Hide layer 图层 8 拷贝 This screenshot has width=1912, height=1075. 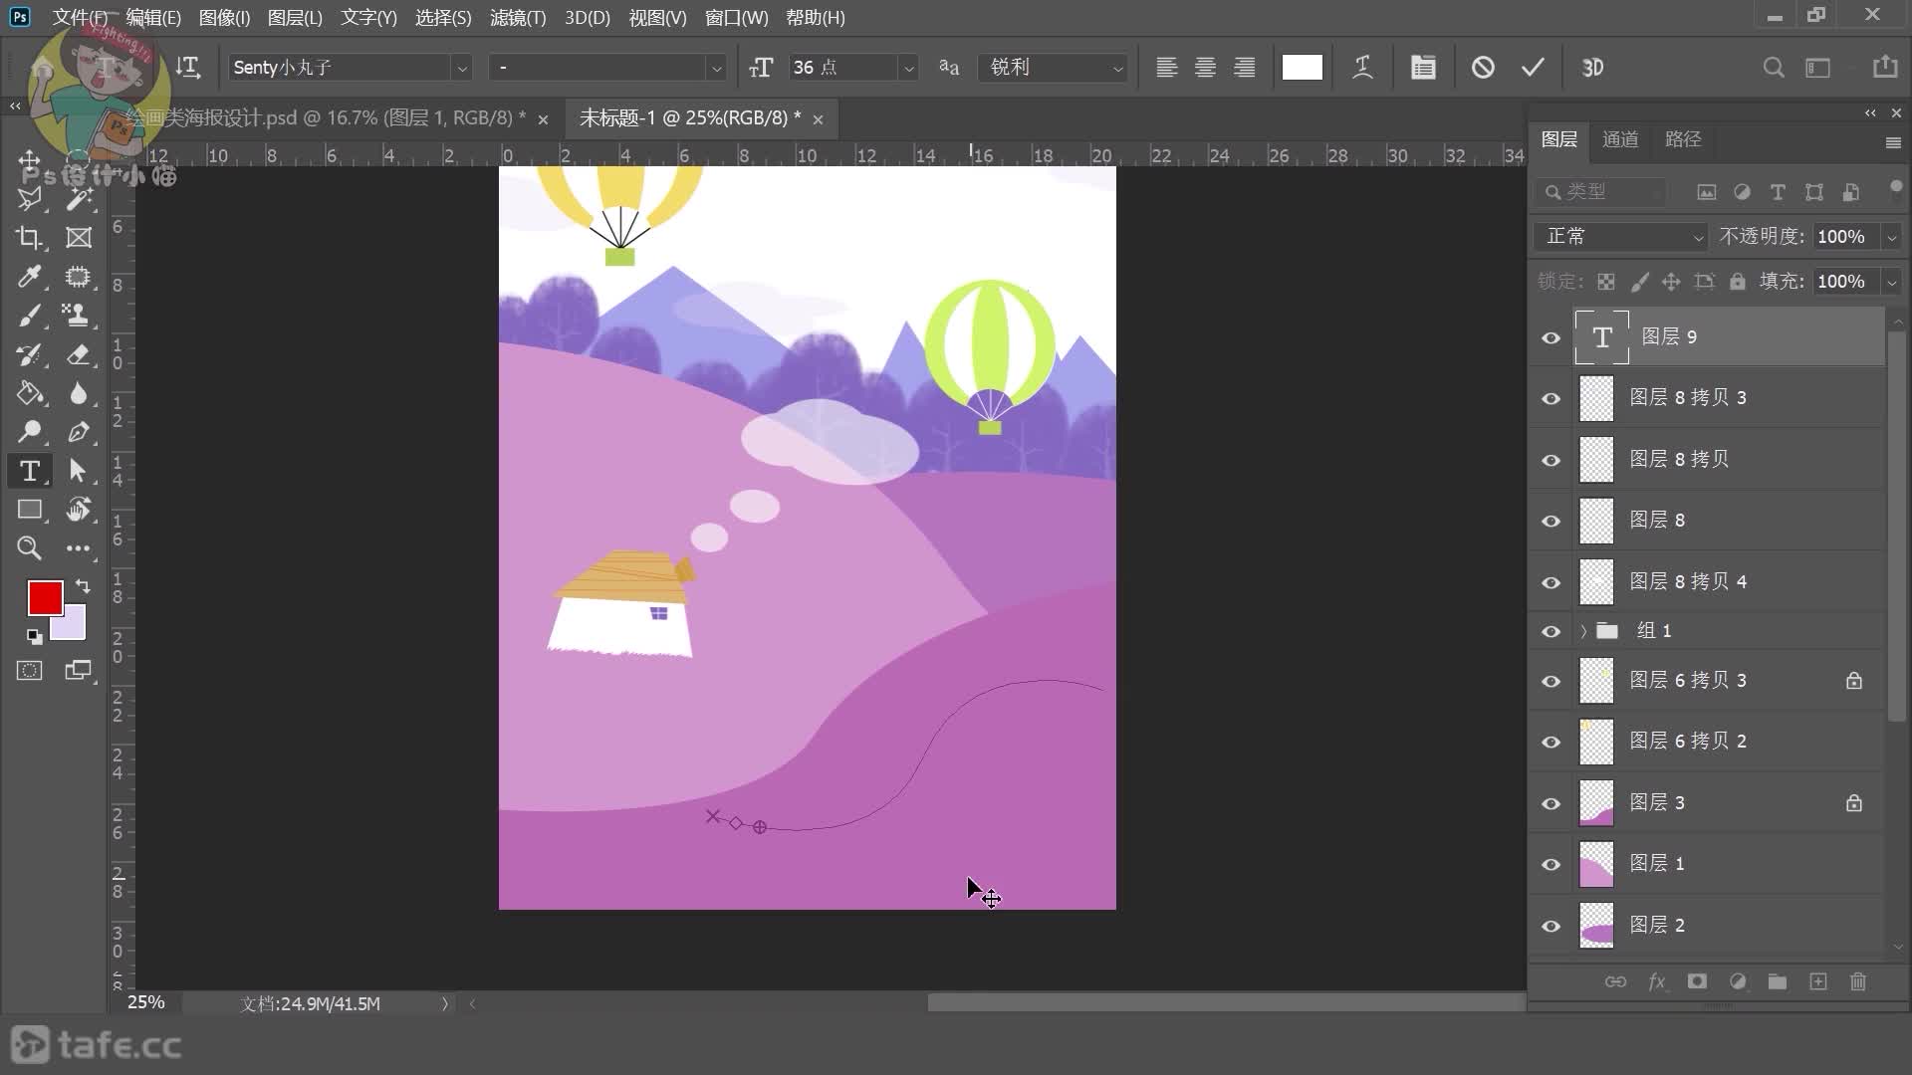tap(1551, 460)
